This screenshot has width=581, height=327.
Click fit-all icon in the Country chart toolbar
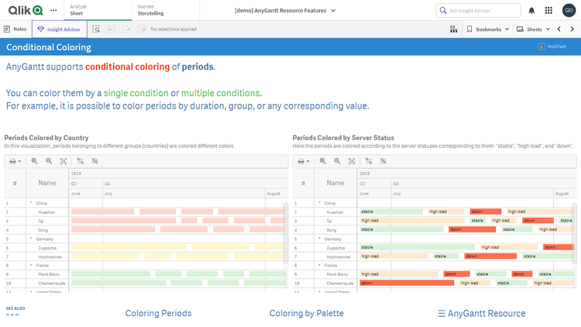tap(64, 161)
